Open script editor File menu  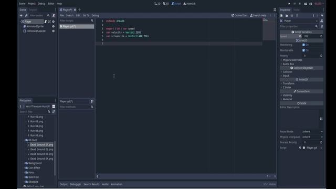click(62, 15)
